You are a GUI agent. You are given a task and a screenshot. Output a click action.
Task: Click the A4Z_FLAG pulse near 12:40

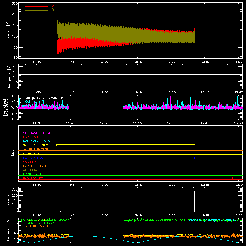coord(195,170)
